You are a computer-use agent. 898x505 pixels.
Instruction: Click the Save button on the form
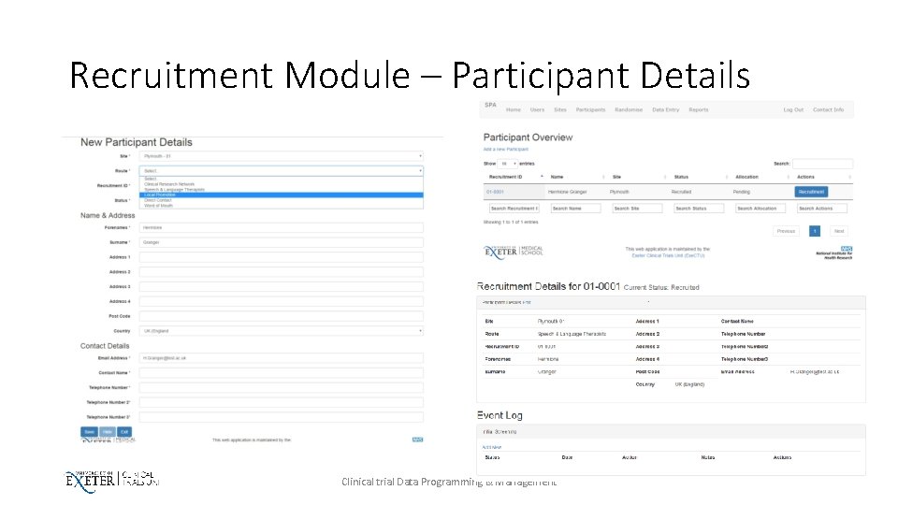pyautogui.click(x=90, y=432)
